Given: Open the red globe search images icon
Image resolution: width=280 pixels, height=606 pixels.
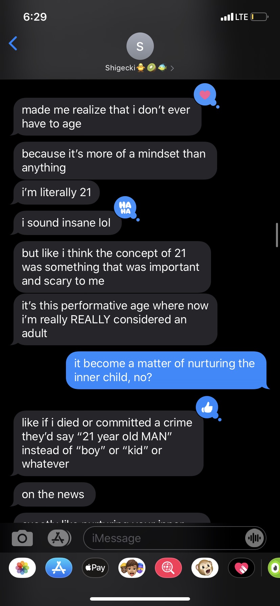Looking at the screenshot, I should pos(168,568).
